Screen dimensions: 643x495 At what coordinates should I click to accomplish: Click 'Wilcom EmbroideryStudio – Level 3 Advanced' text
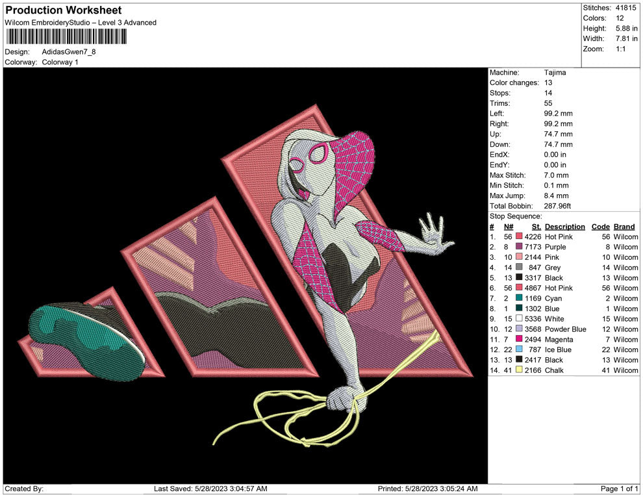tap(81, 23)
